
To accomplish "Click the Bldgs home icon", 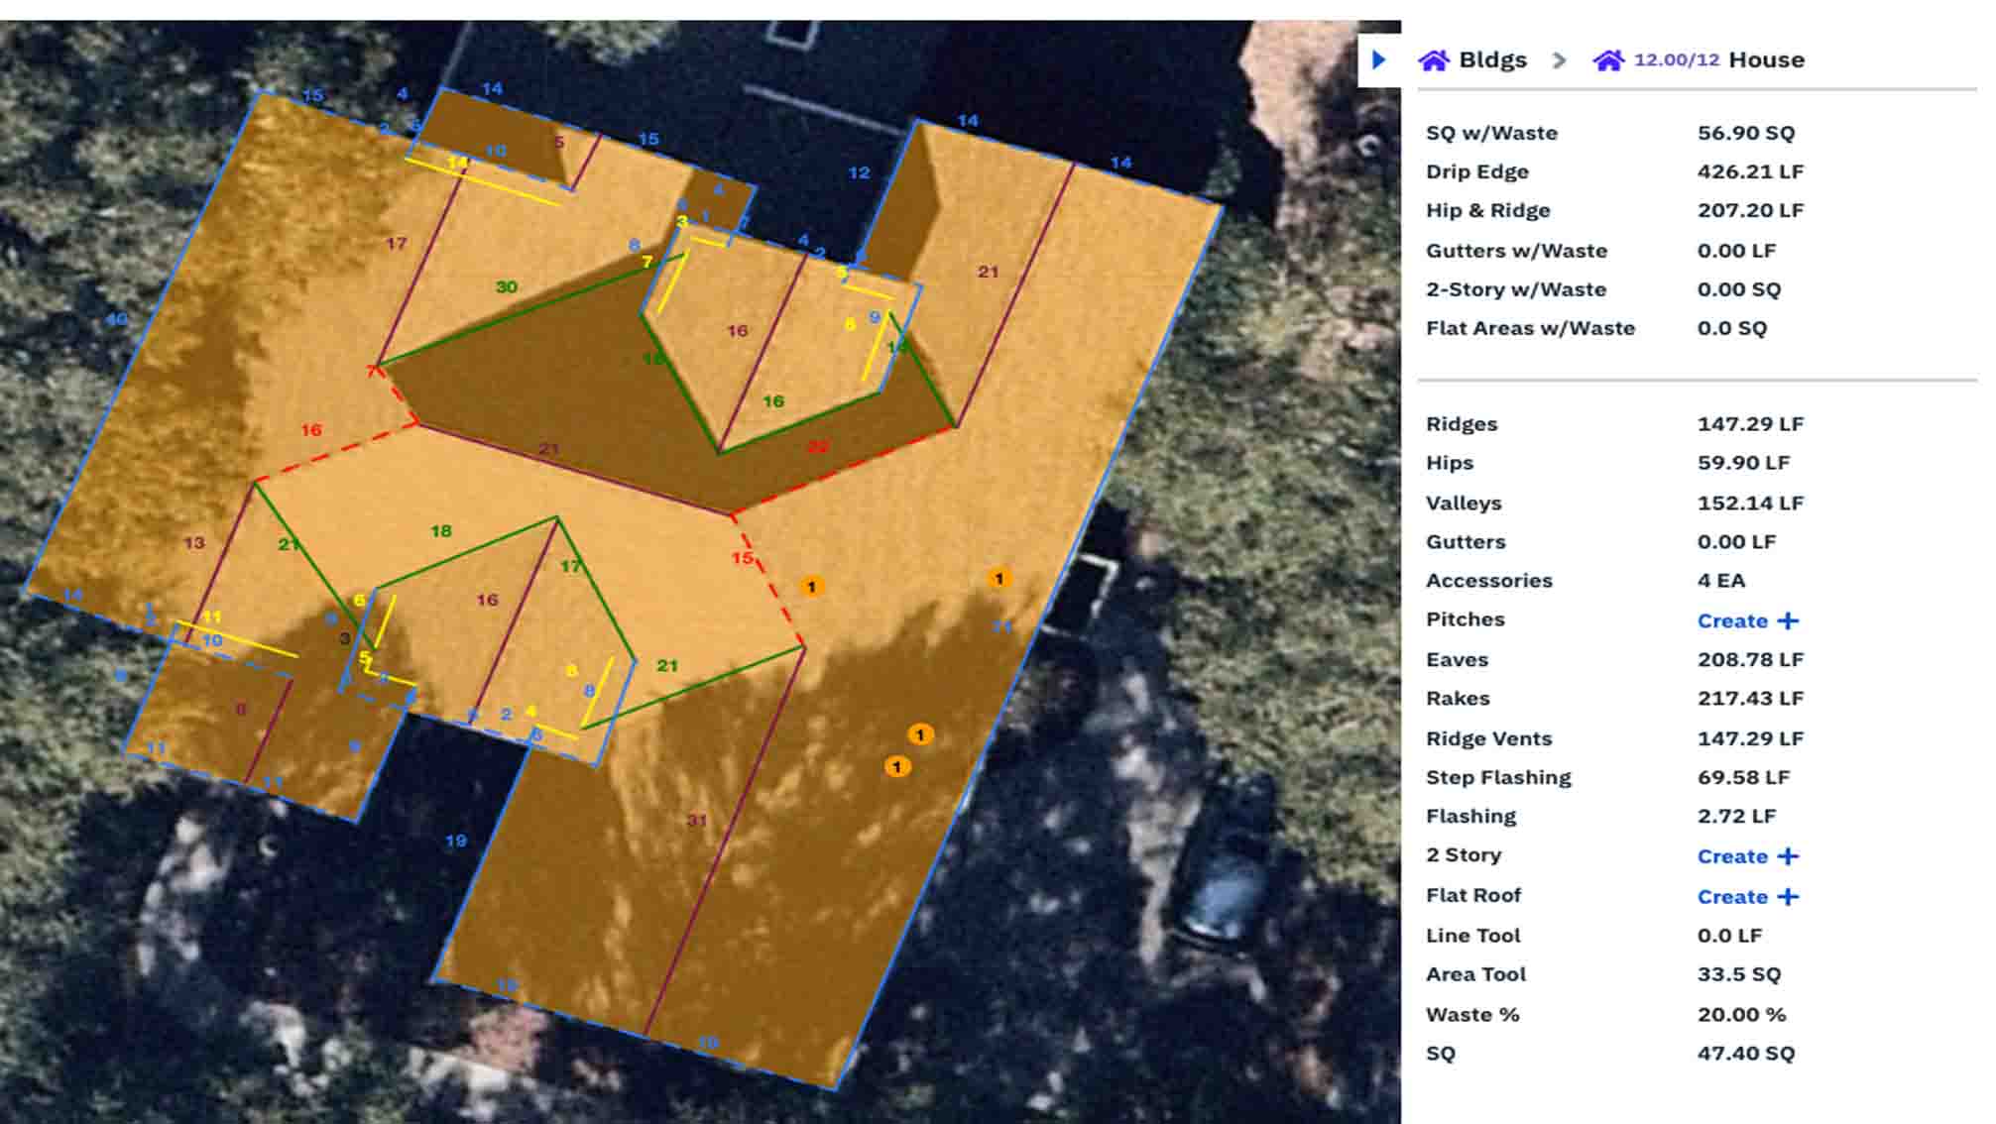I will [1434, 60].
